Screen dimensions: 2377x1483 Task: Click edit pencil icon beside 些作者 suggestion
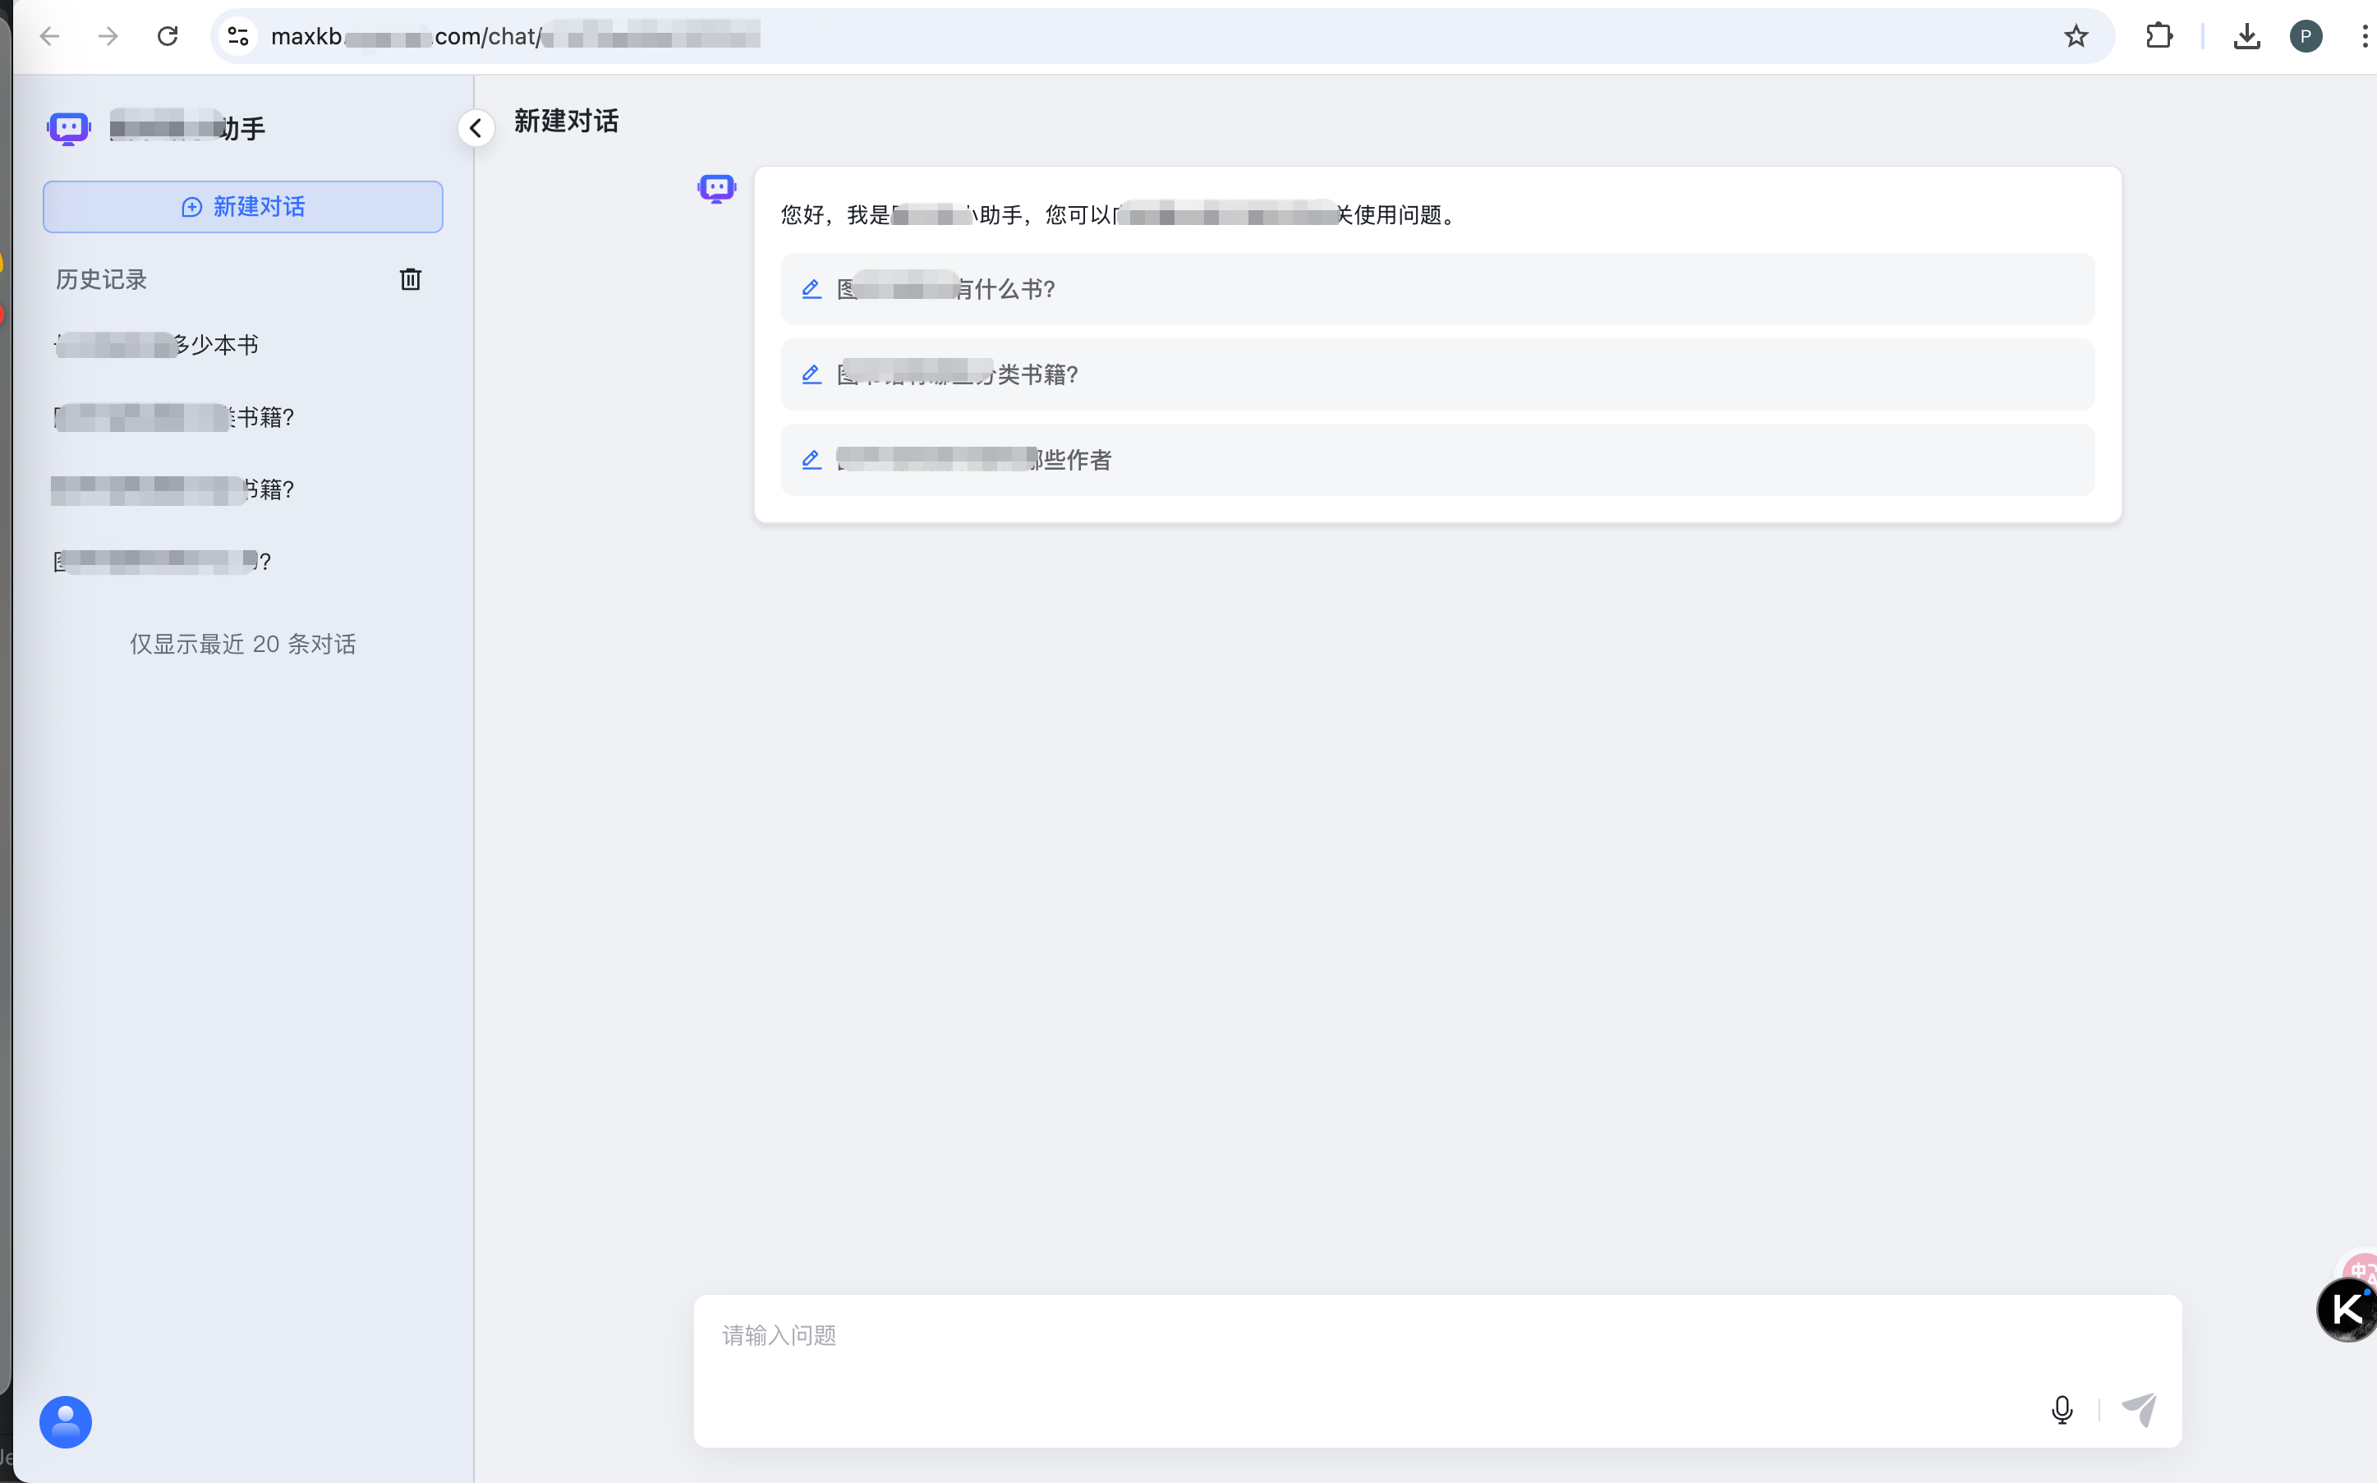pyautogui.click(x=811, y=460)
